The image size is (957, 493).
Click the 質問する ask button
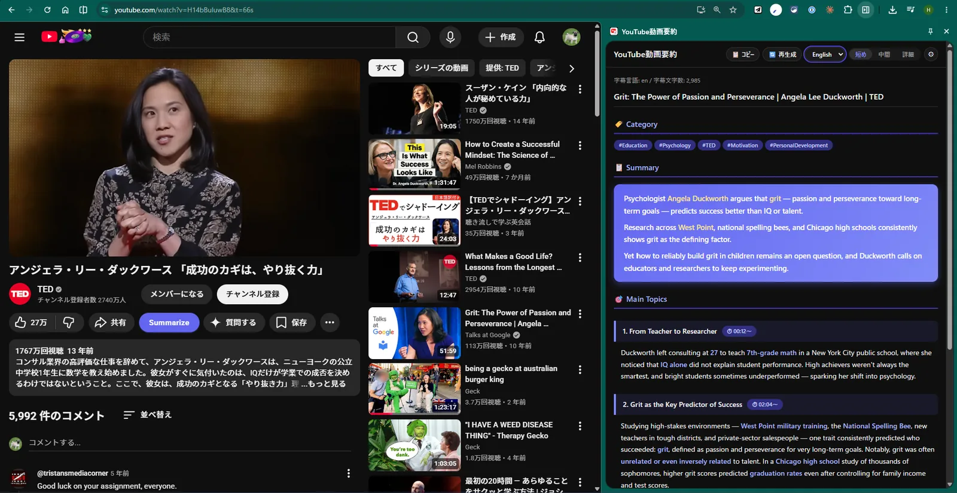click(234, 322)
